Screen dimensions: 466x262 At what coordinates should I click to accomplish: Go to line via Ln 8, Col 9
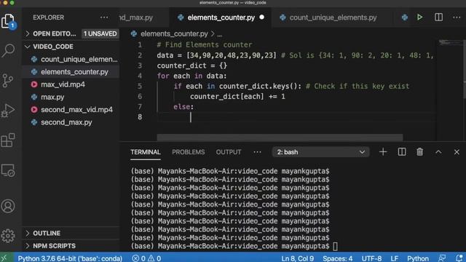click(x=298, y=258)
